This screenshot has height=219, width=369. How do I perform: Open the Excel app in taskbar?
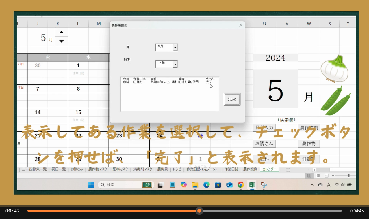252,185
